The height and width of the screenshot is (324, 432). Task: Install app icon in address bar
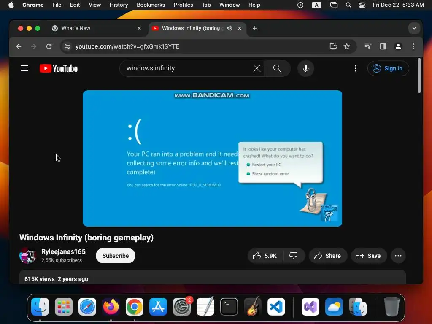[333, 46]
